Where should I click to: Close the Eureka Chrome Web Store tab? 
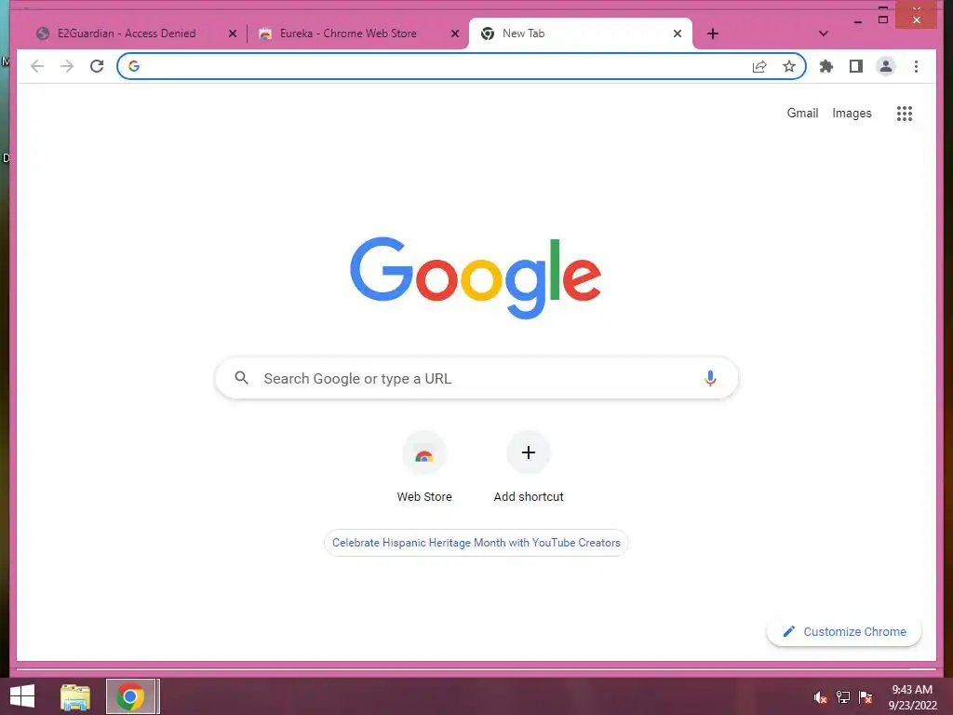pyautogui.click(x=454, y=34)
